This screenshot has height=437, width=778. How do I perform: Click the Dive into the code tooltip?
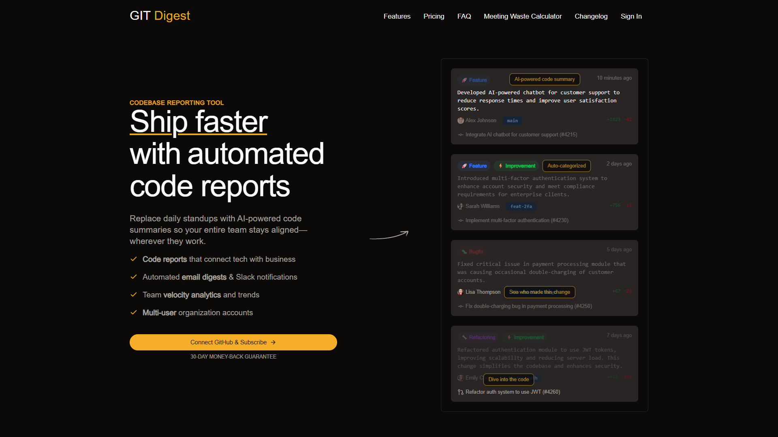509,379
